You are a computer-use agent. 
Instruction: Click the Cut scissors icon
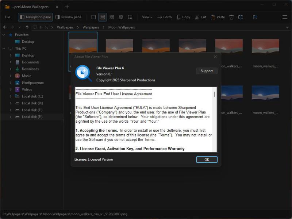tap(200, 17)
